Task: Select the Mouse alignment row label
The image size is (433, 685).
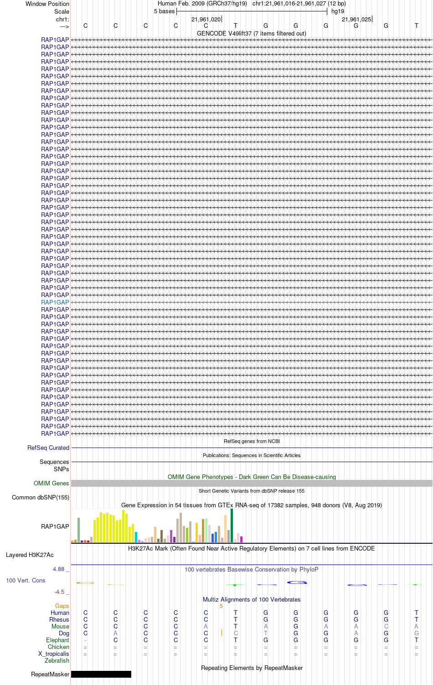Action: click(x=60, y=626)
